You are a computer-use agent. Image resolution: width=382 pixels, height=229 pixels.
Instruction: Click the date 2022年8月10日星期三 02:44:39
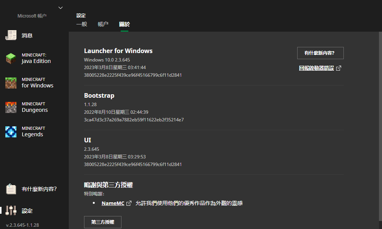(116, 112)
